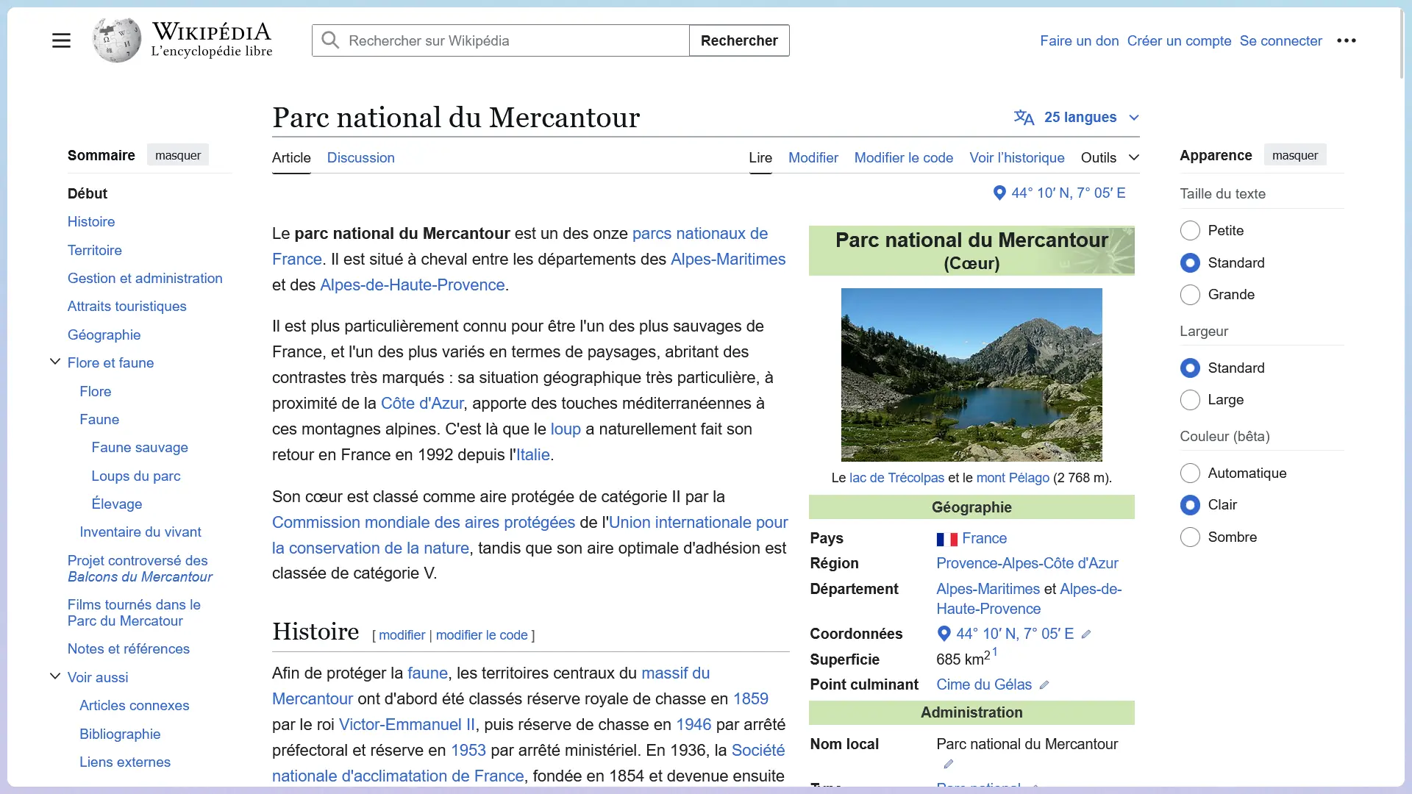1412x794 pixels.
Task: Jump to Faune sauvage entry
Action: 140,447
